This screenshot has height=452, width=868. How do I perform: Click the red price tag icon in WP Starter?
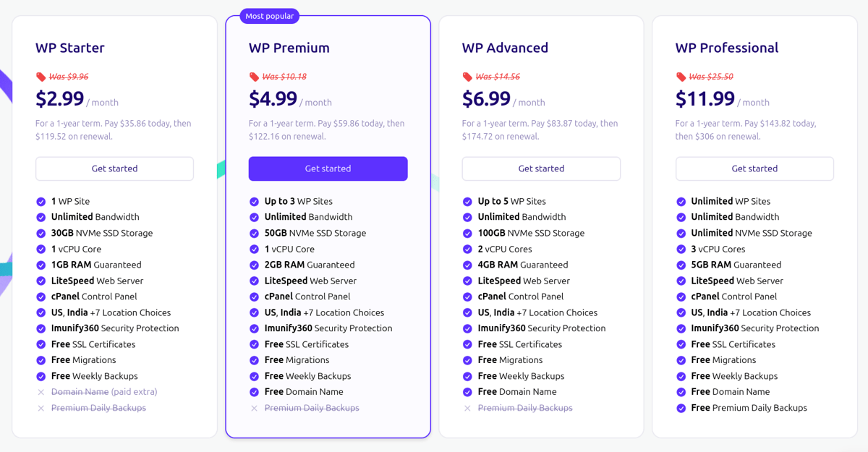coord(41,77)
